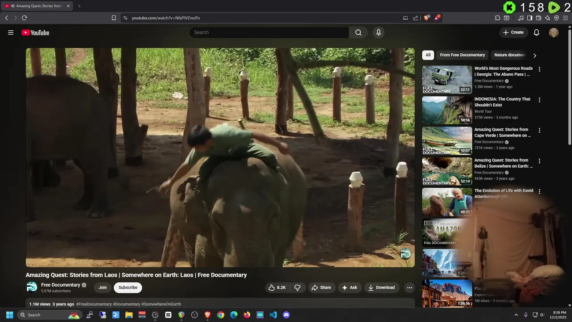The width and height of the screenshot is (572, 322).
Task: Open the taskbar clock showing 8:26 PM
Action: tap(558, 315)
